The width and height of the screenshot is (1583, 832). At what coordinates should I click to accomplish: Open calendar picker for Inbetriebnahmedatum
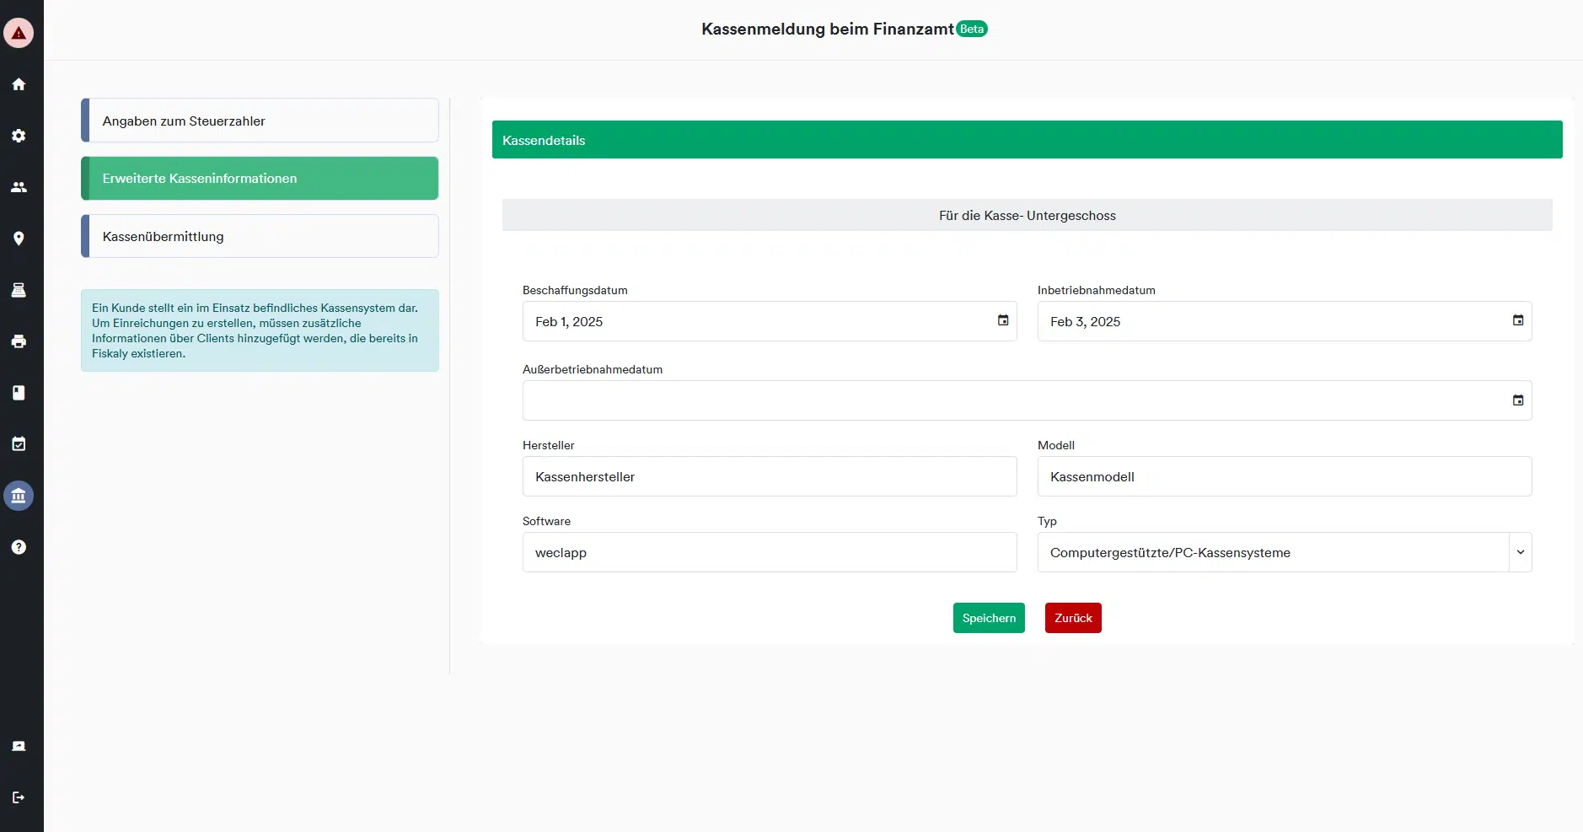click(1518, 320)
